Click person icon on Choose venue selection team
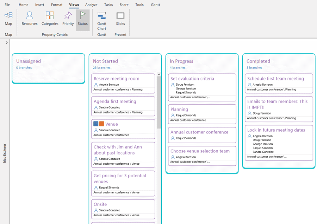 173,157
